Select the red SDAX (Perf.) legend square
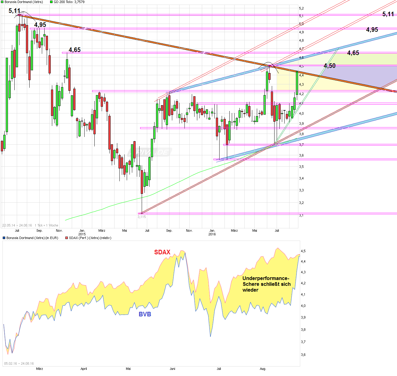Viewport: 397px width, 376px height. point(67,238)
